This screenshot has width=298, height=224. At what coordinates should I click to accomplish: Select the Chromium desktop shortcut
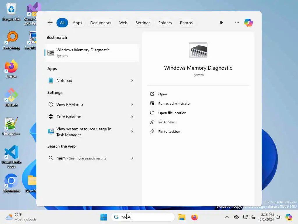11,183
